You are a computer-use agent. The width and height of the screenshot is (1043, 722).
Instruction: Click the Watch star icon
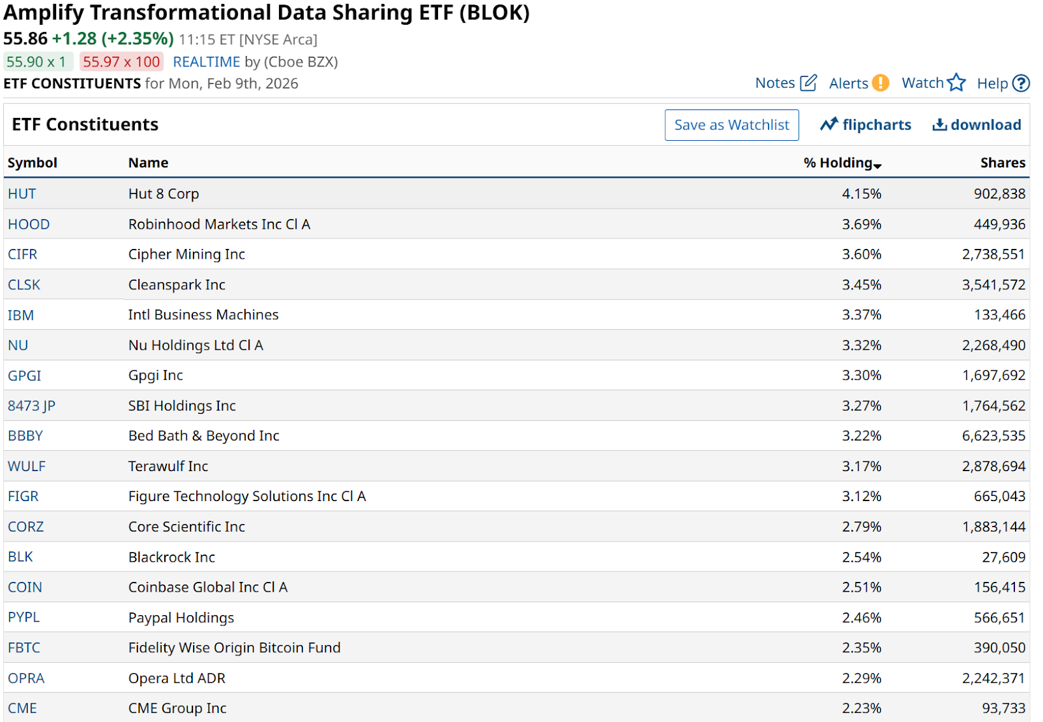pyautogui.click(x=956, y=83)
